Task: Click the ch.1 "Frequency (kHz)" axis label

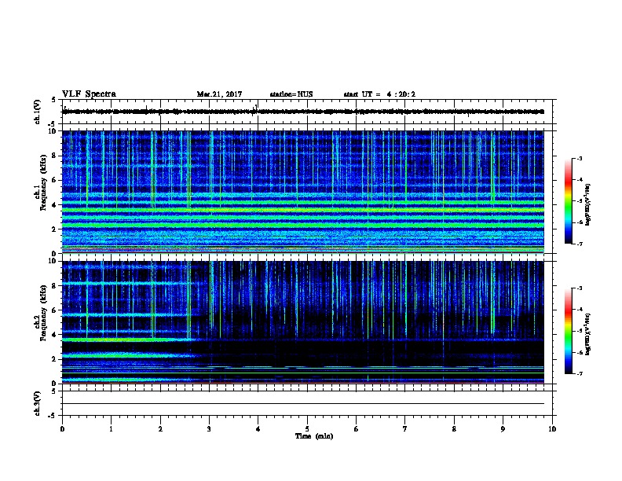Action: pyautogui.click(x=43, y=182)
